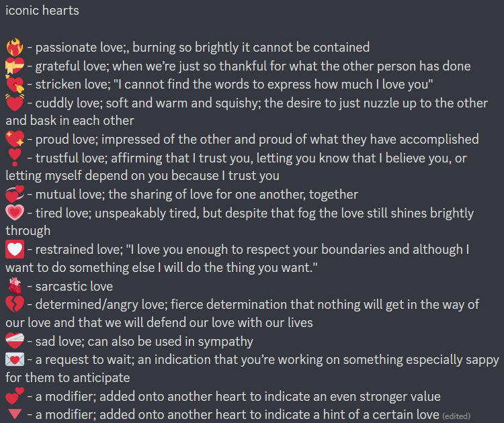The image size is (504, 423).
Task: Select the bandaged mending heart emoji
Action: [15, 341]
